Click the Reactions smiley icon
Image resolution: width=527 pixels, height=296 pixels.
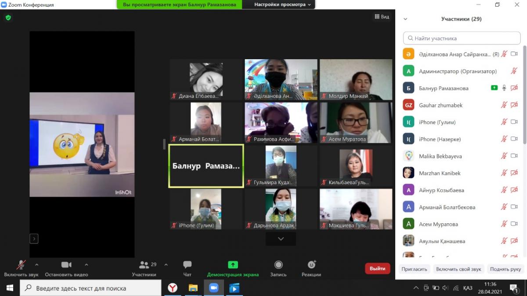pyautogui.click(x=311, y=265)
